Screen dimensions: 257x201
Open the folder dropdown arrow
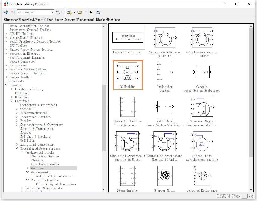[x=85, y=12]
